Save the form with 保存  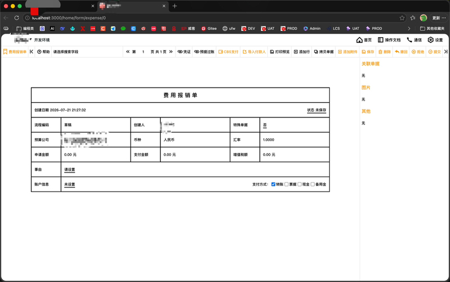pyautogui.click(x=368, y=52)
